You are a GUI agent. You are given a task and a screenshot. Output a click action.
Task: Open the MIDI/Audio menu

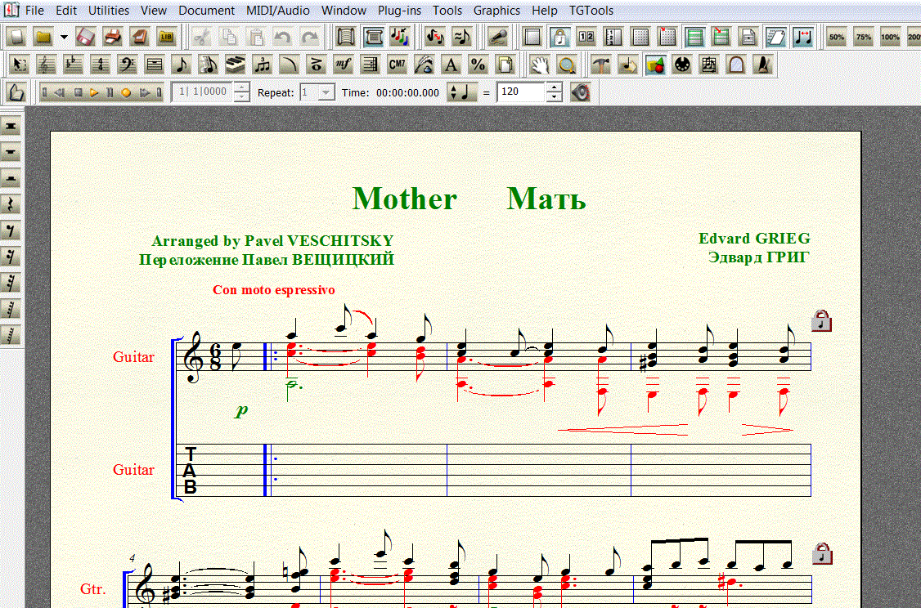pyautogui.click(x=278, y=11)
